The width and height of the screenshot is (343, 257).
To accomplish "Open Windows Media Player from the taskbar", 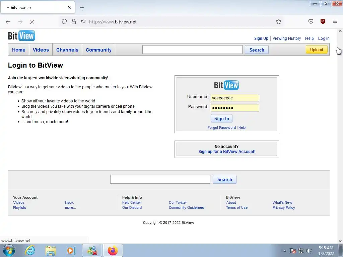I will [x=71, y=250].
